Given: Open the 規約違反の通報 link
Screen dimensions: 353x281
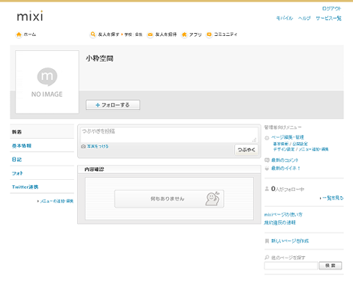Looking at the screenshot, I should (x=280, y=223).
